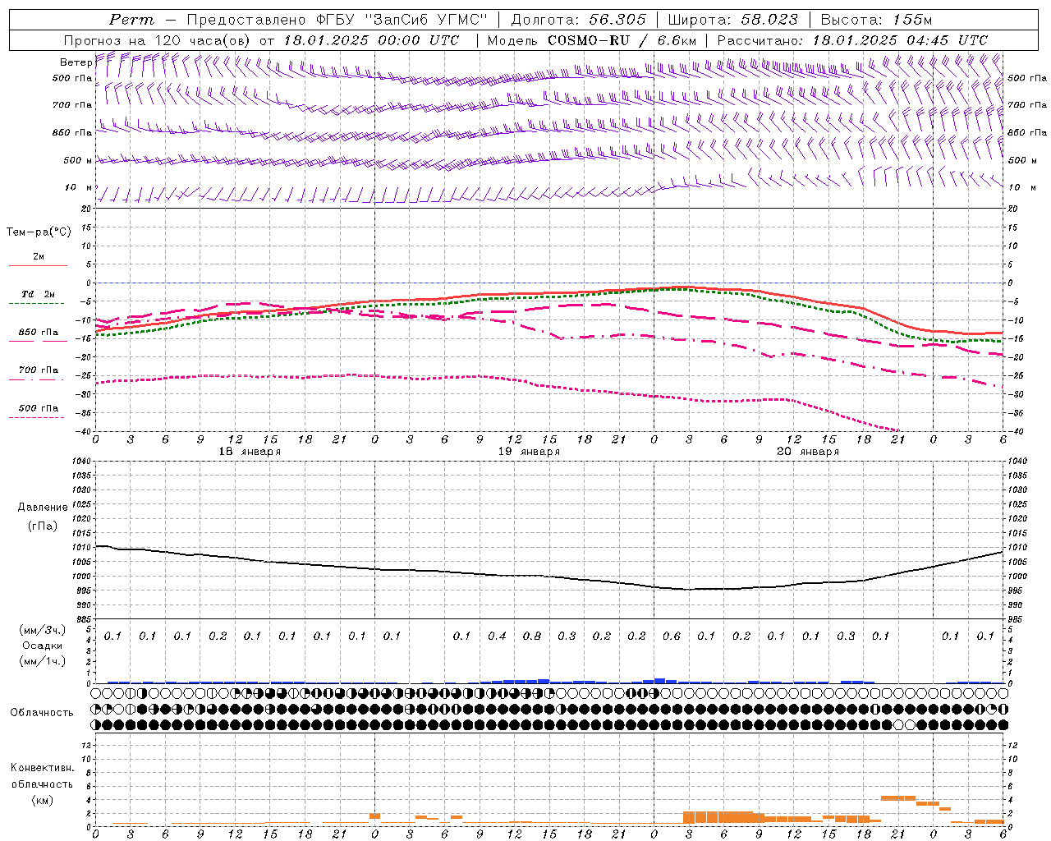Click the "Облачность" cloud cover label
The width and height of the screenshot is (1051, 841).
[x=42, y=713]
